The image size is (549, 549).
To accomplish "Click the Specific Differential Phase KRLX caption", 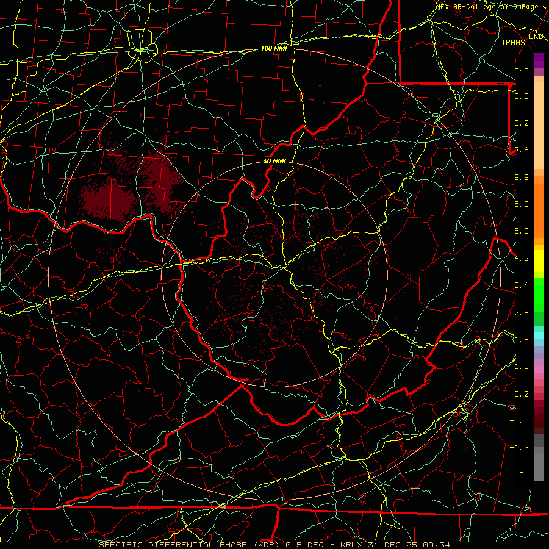I will pos(274,545).
